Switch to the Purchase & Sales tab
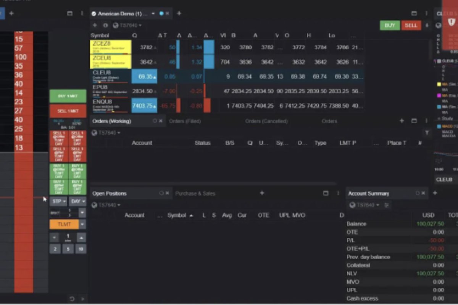The width and height of the screenshot is (458, 305). [x=195, y=194]
